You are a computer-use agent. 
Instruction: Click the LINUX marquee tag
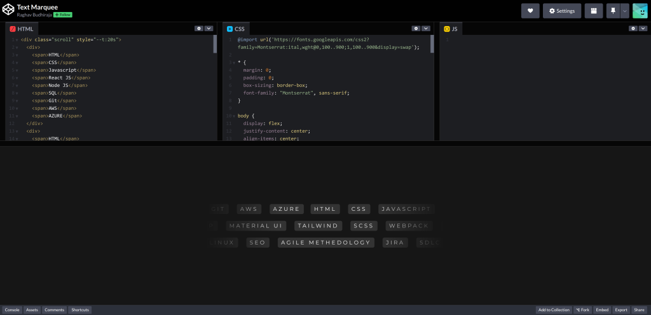click(223, 243)
